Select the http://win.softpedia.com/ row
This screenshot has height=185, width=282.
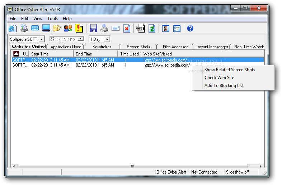point(137,60)
